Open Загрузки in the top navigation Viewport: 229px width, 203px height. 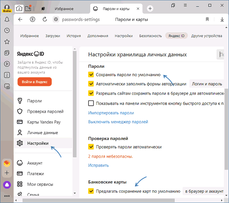pos(53,36)
